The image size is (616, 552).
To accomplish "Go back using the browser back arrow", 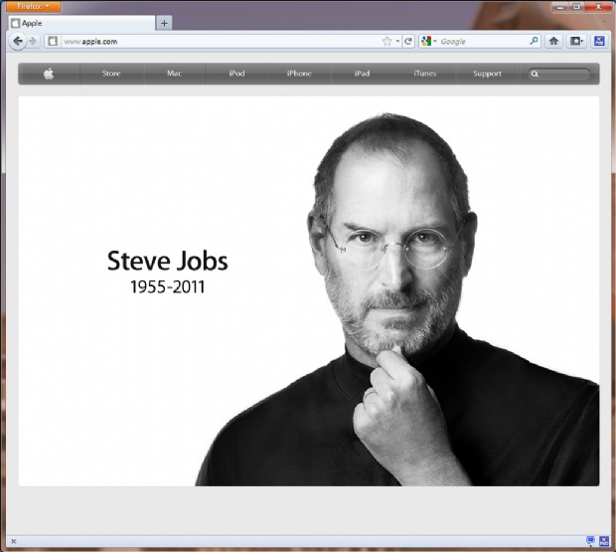I will click(18, 41).
